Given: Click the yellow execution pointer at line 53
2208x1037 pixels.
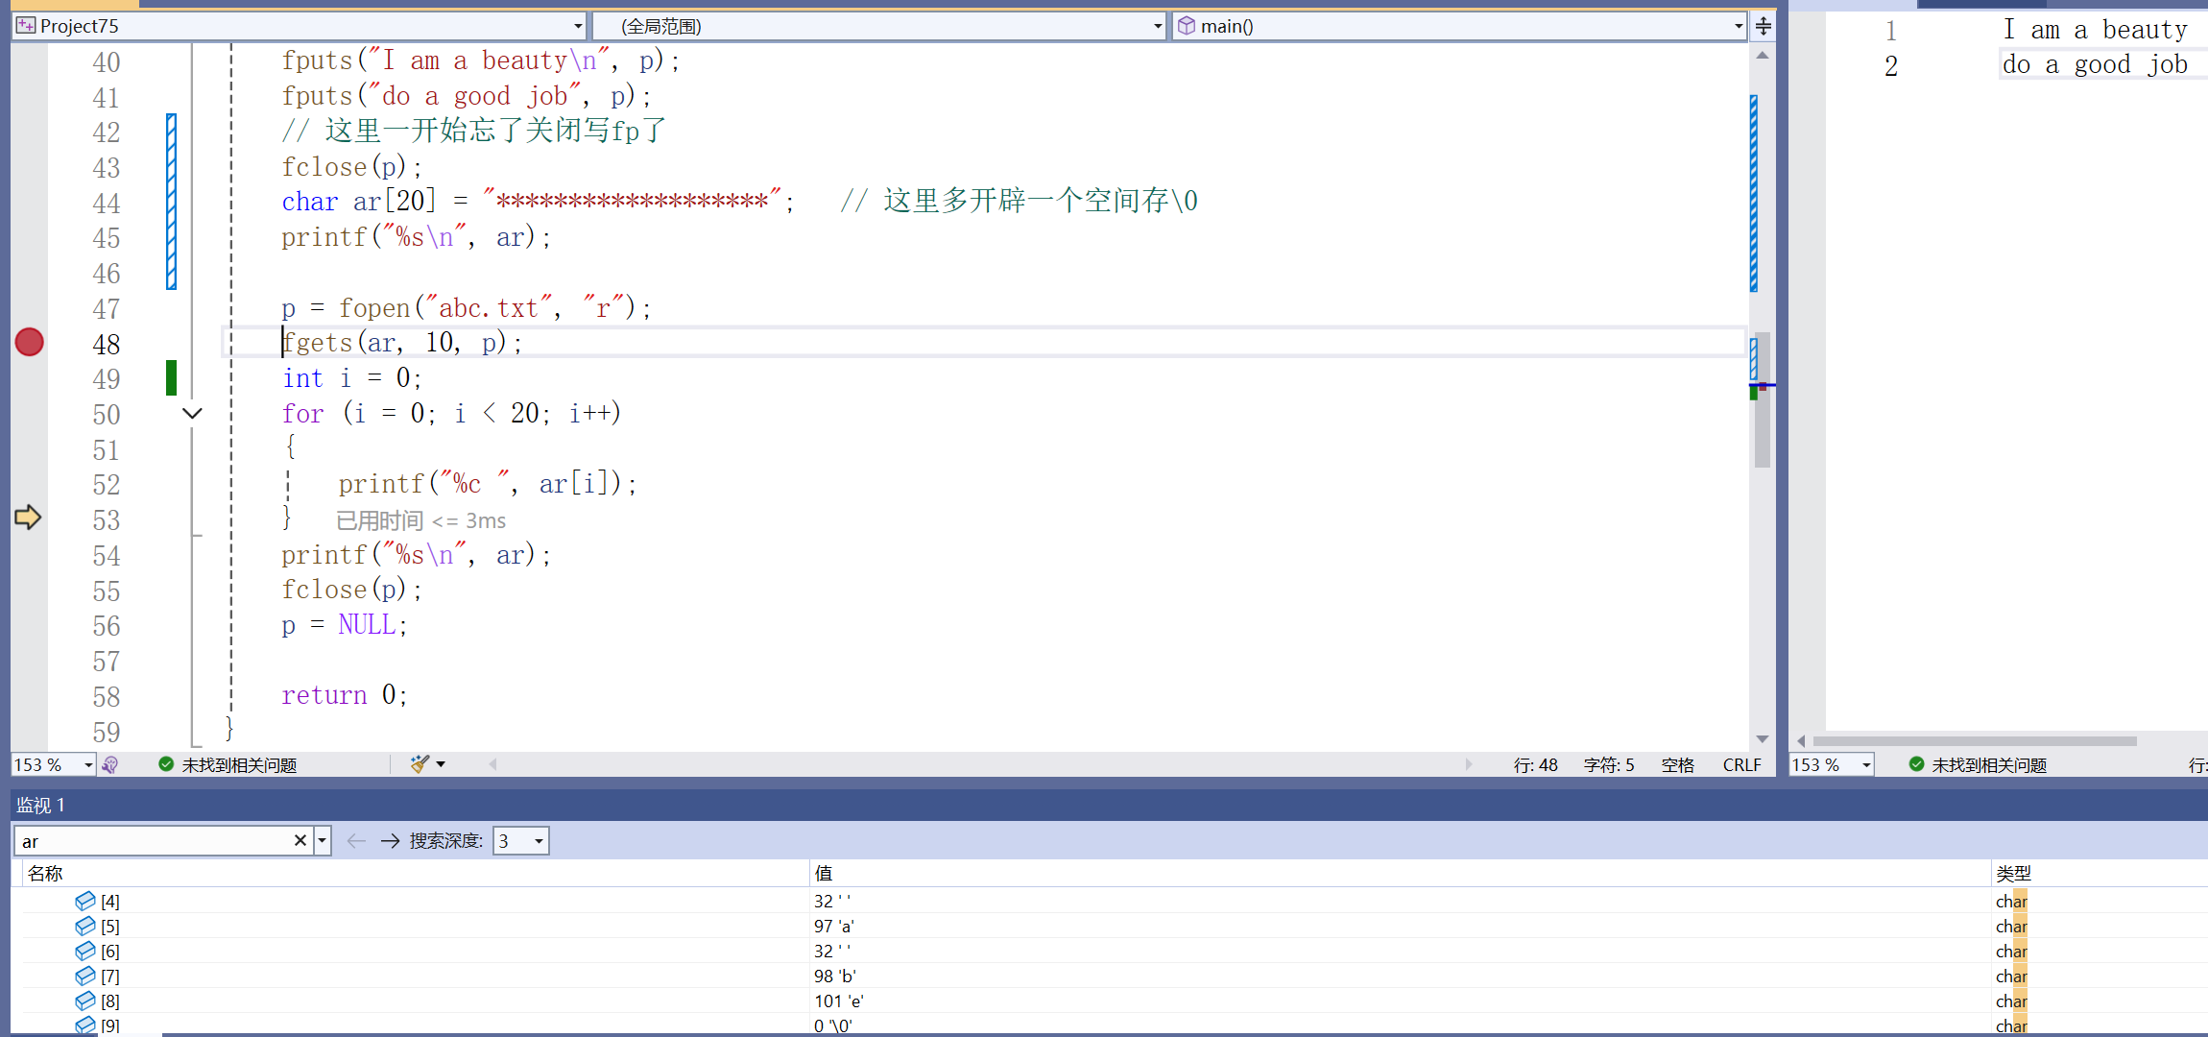Looking at the screenshot, I should click(28, 518).
